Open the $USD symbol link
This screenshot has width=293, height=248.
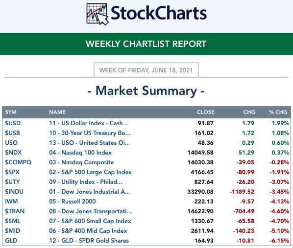13,123
